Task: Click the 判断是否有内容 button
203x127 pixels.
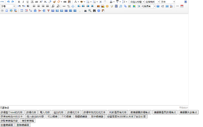Action: click(x=118, y=112)
